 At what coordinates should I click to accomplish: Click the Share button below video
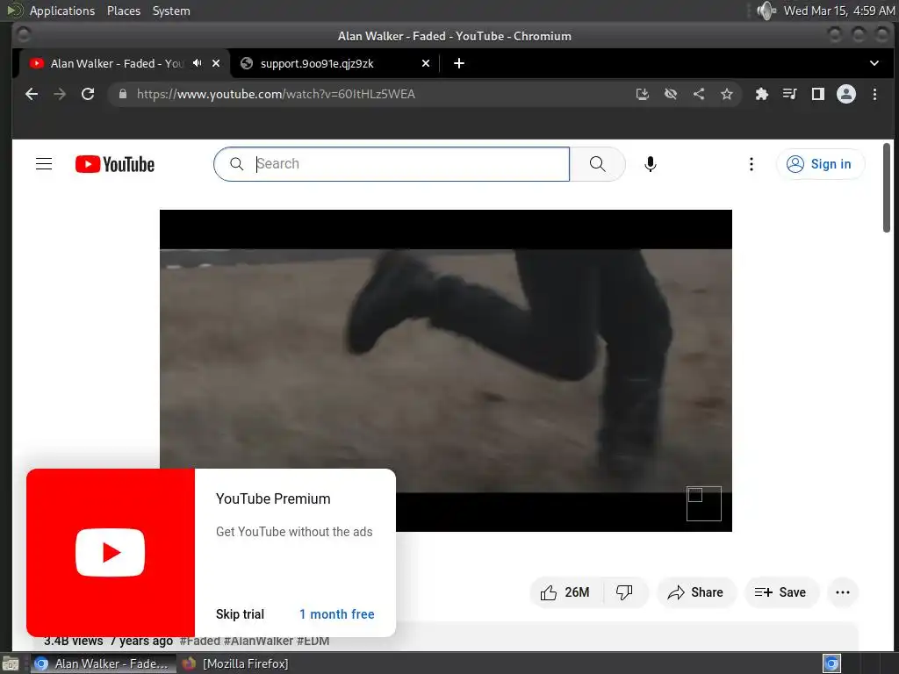(x=696, y=592)
